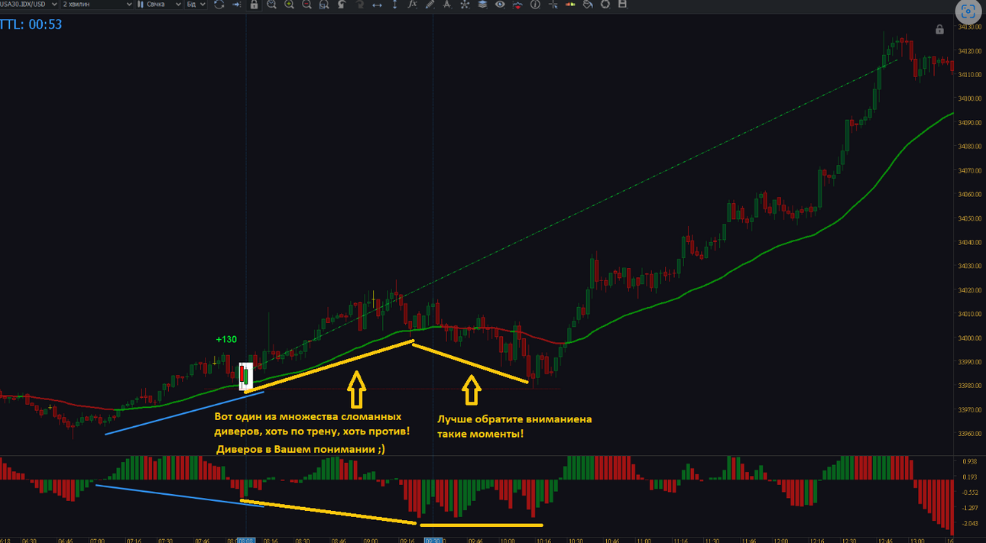Click the undo arrow icon
The image size is (986, 543).
[342, 5]
